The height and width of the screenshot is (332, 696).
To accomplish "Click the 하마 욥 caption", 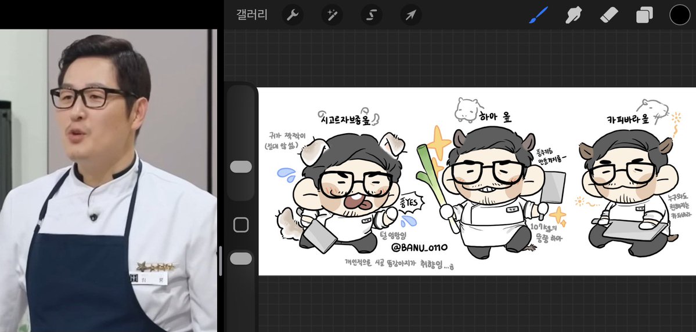I will [x=495, y=117].
